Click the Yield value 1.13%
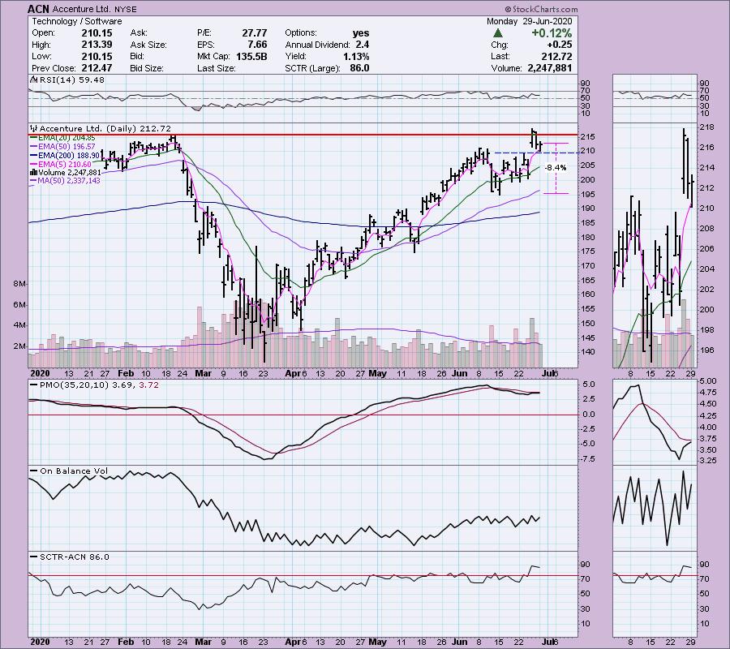The height and width of the screenshot is (649, 730). point(357,56)
